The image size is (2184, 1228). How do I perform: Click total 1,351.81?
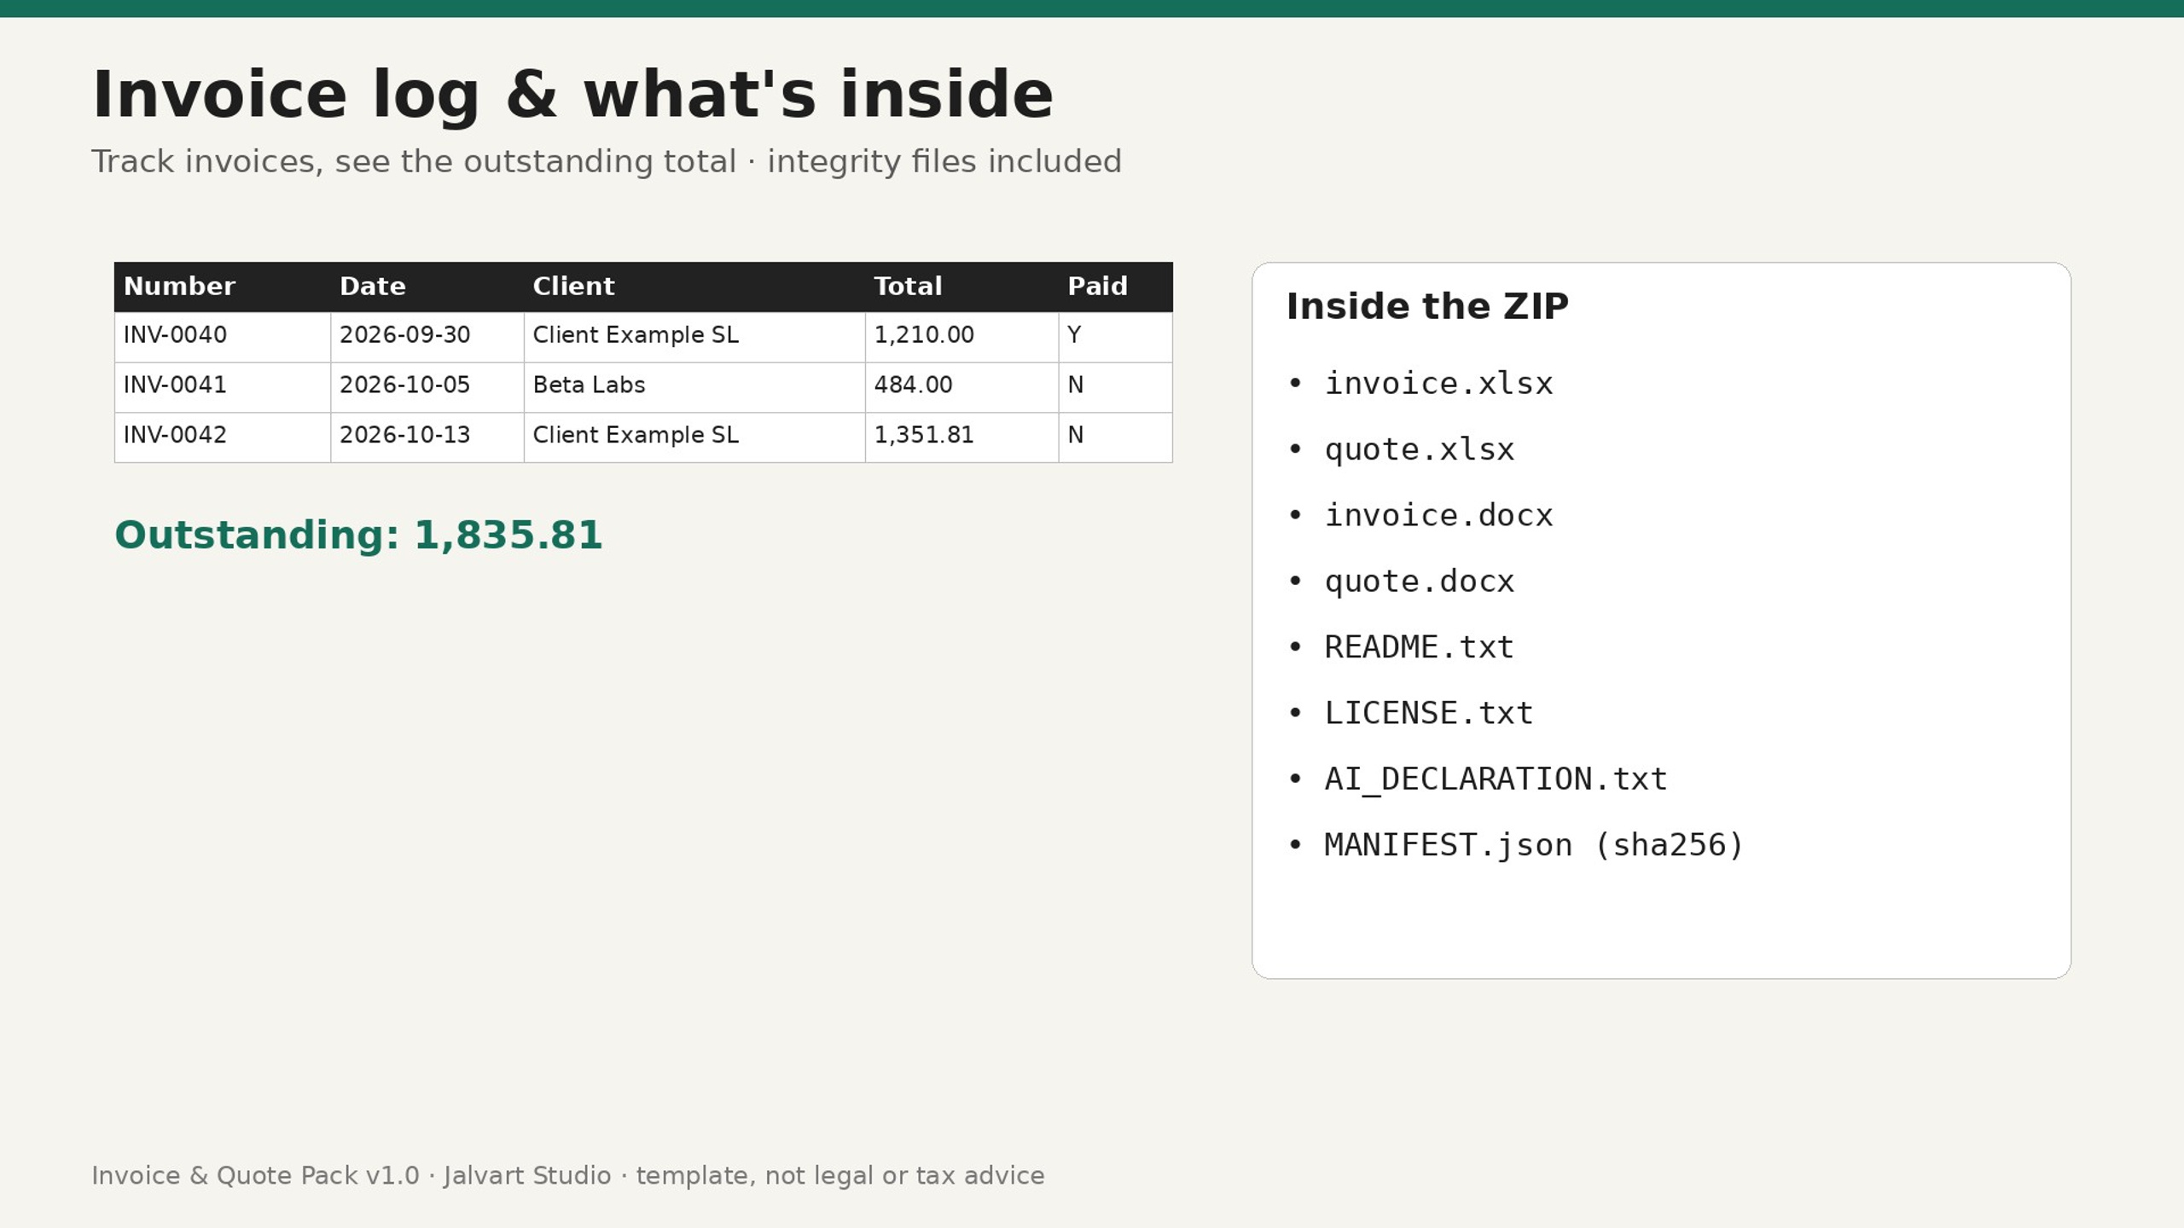924,436
